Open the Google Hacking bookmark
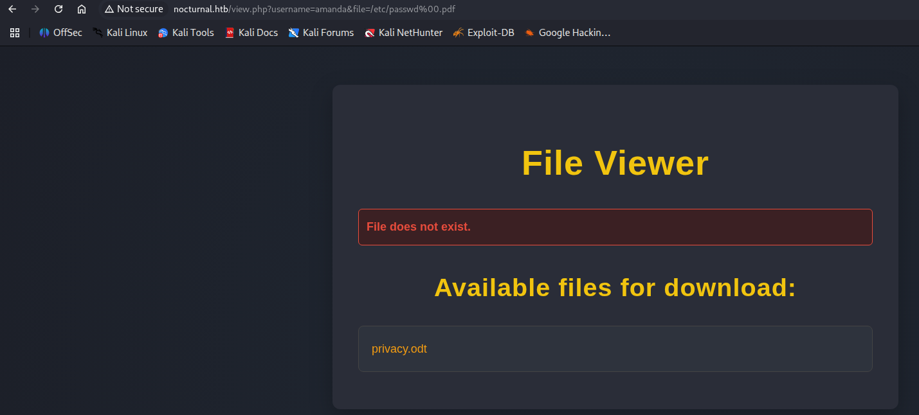This screenshot has width=919, height=415. point(567,33)
